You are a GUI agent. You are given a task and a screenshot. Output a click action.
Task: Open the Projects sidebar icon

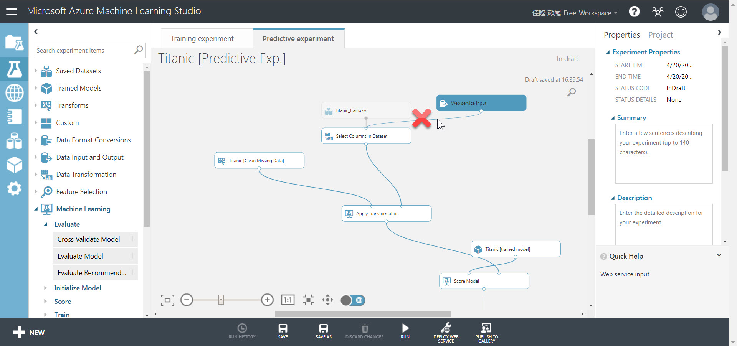coord(14,42)
